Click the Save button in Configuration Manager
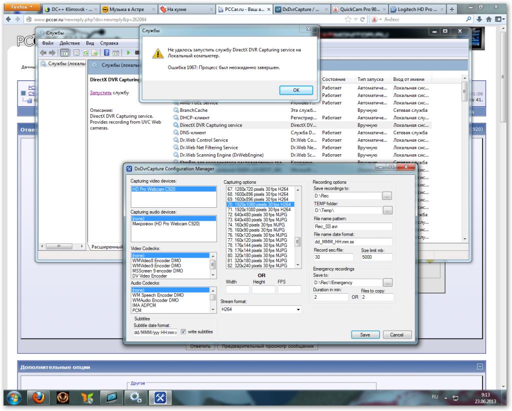Screen dimensions: 512x411 pyautogui.click(x=365, y=335)
